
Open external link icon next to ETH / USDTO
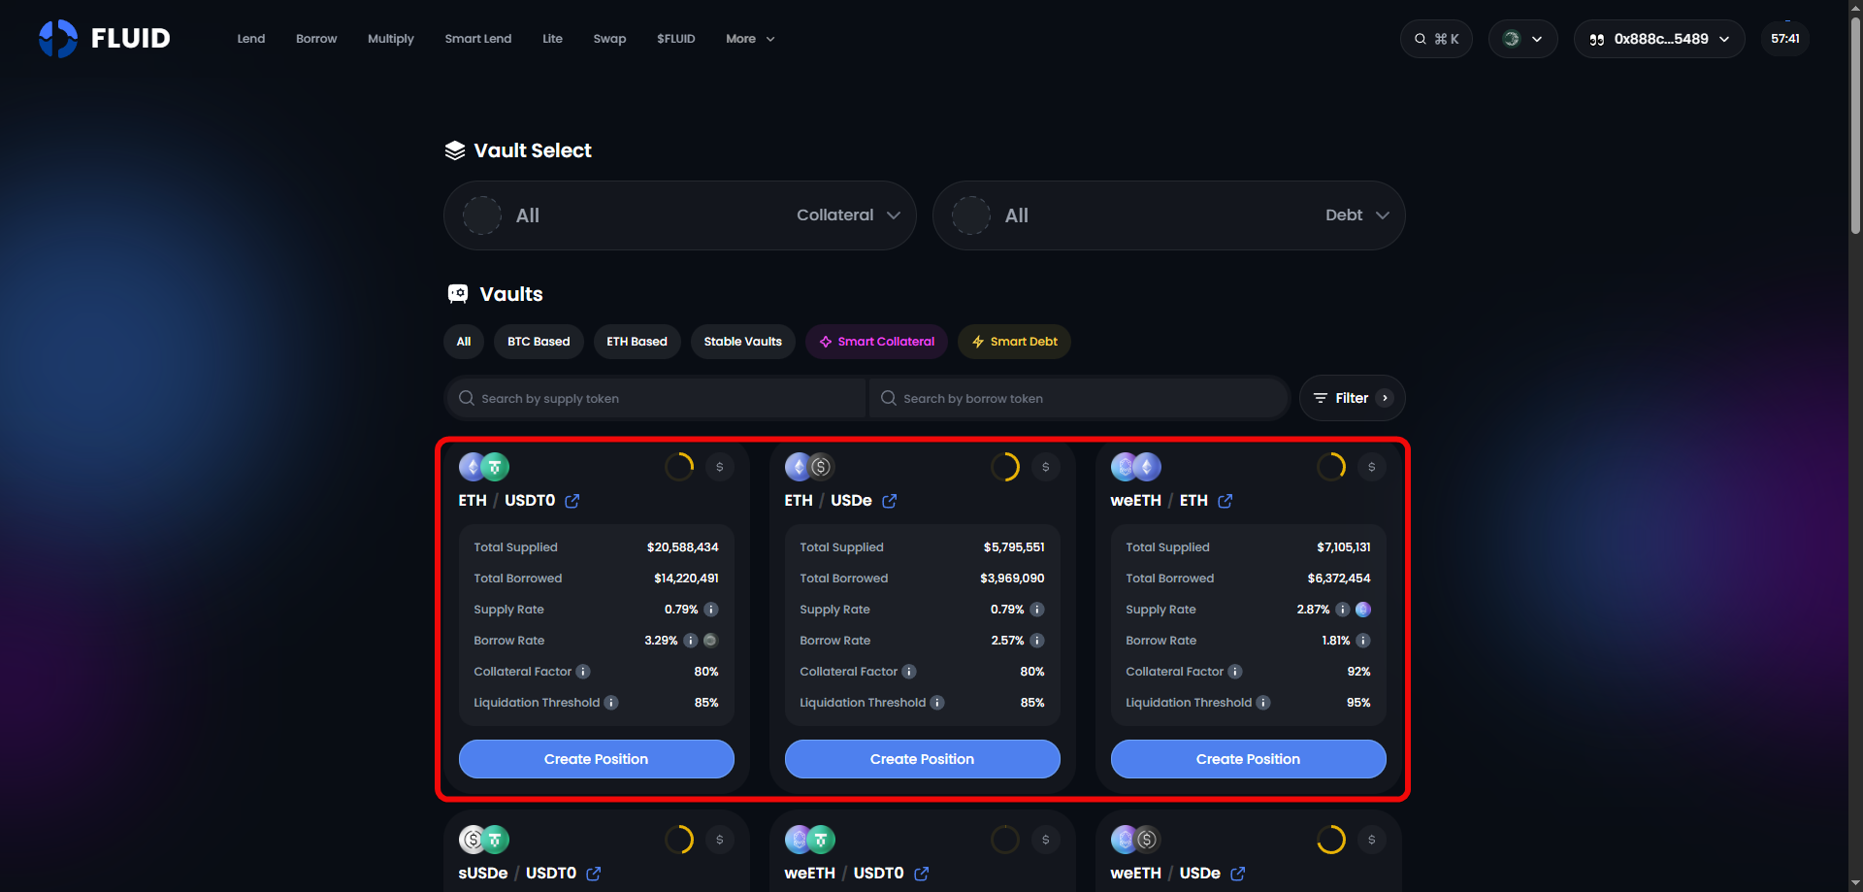[572, 501]
